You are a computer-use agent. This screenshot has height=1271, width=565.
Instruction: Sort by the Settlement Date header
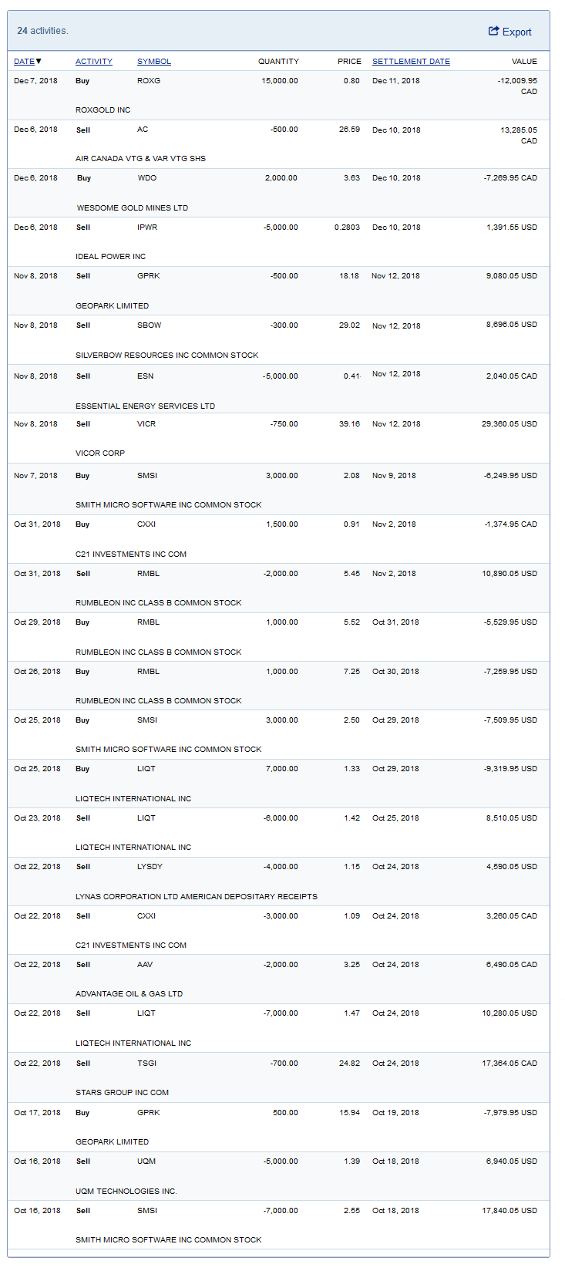pyautogui.click(x=411, y=62)
